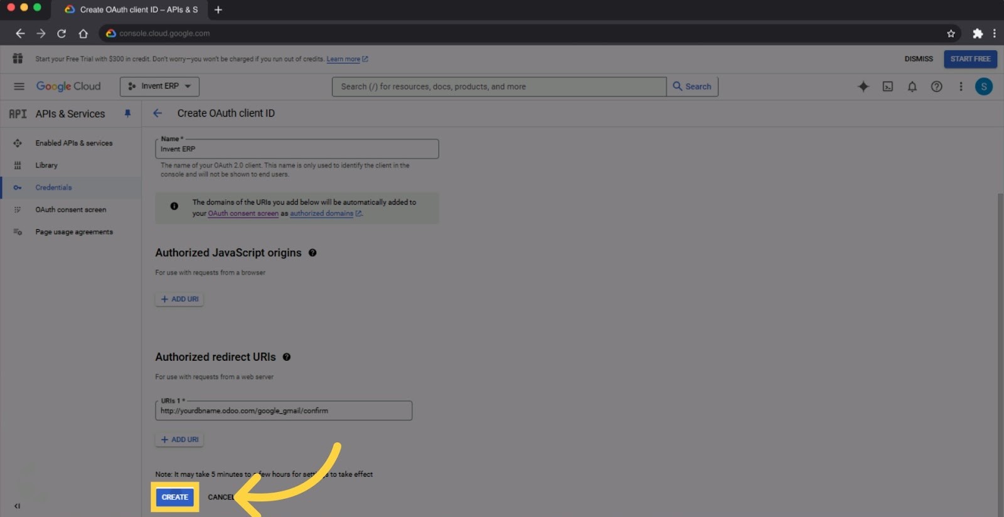
Task: Open help question mark menu
Action: pos(936,87)
